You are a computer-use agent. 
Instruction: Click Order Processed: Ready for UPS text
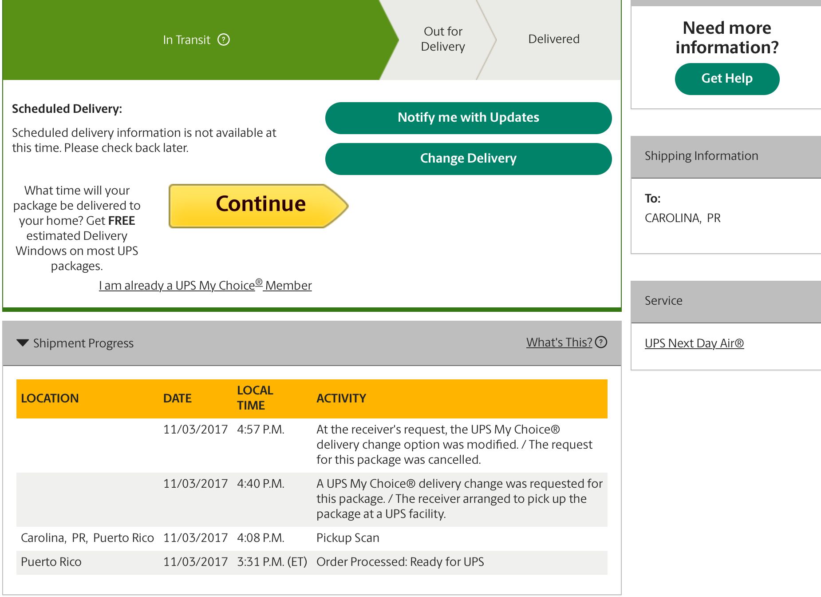pyautogui.click(x=400, y=562)
